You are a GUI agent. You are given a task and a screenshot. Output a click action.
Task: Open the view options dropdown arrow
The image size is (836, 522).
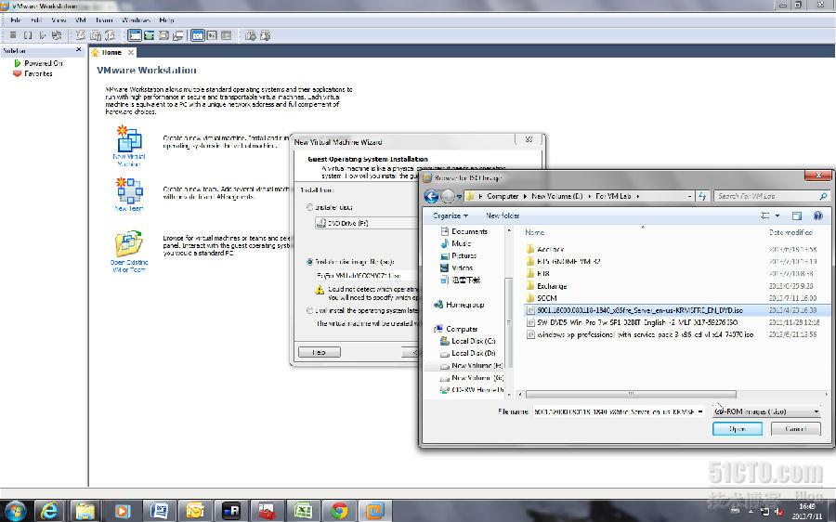pos(777,215)
